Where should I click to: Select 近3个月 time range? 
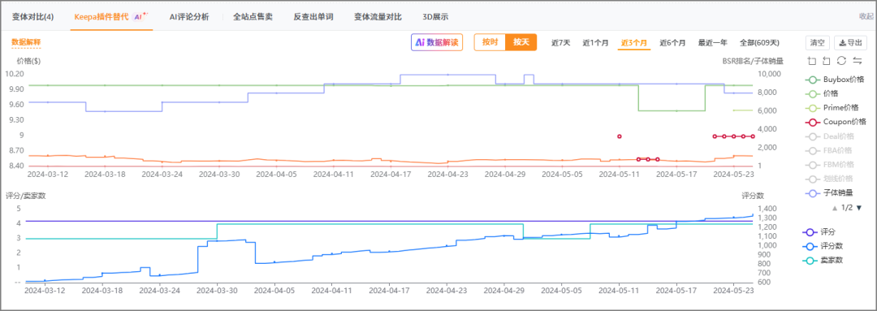coord(633,42)
